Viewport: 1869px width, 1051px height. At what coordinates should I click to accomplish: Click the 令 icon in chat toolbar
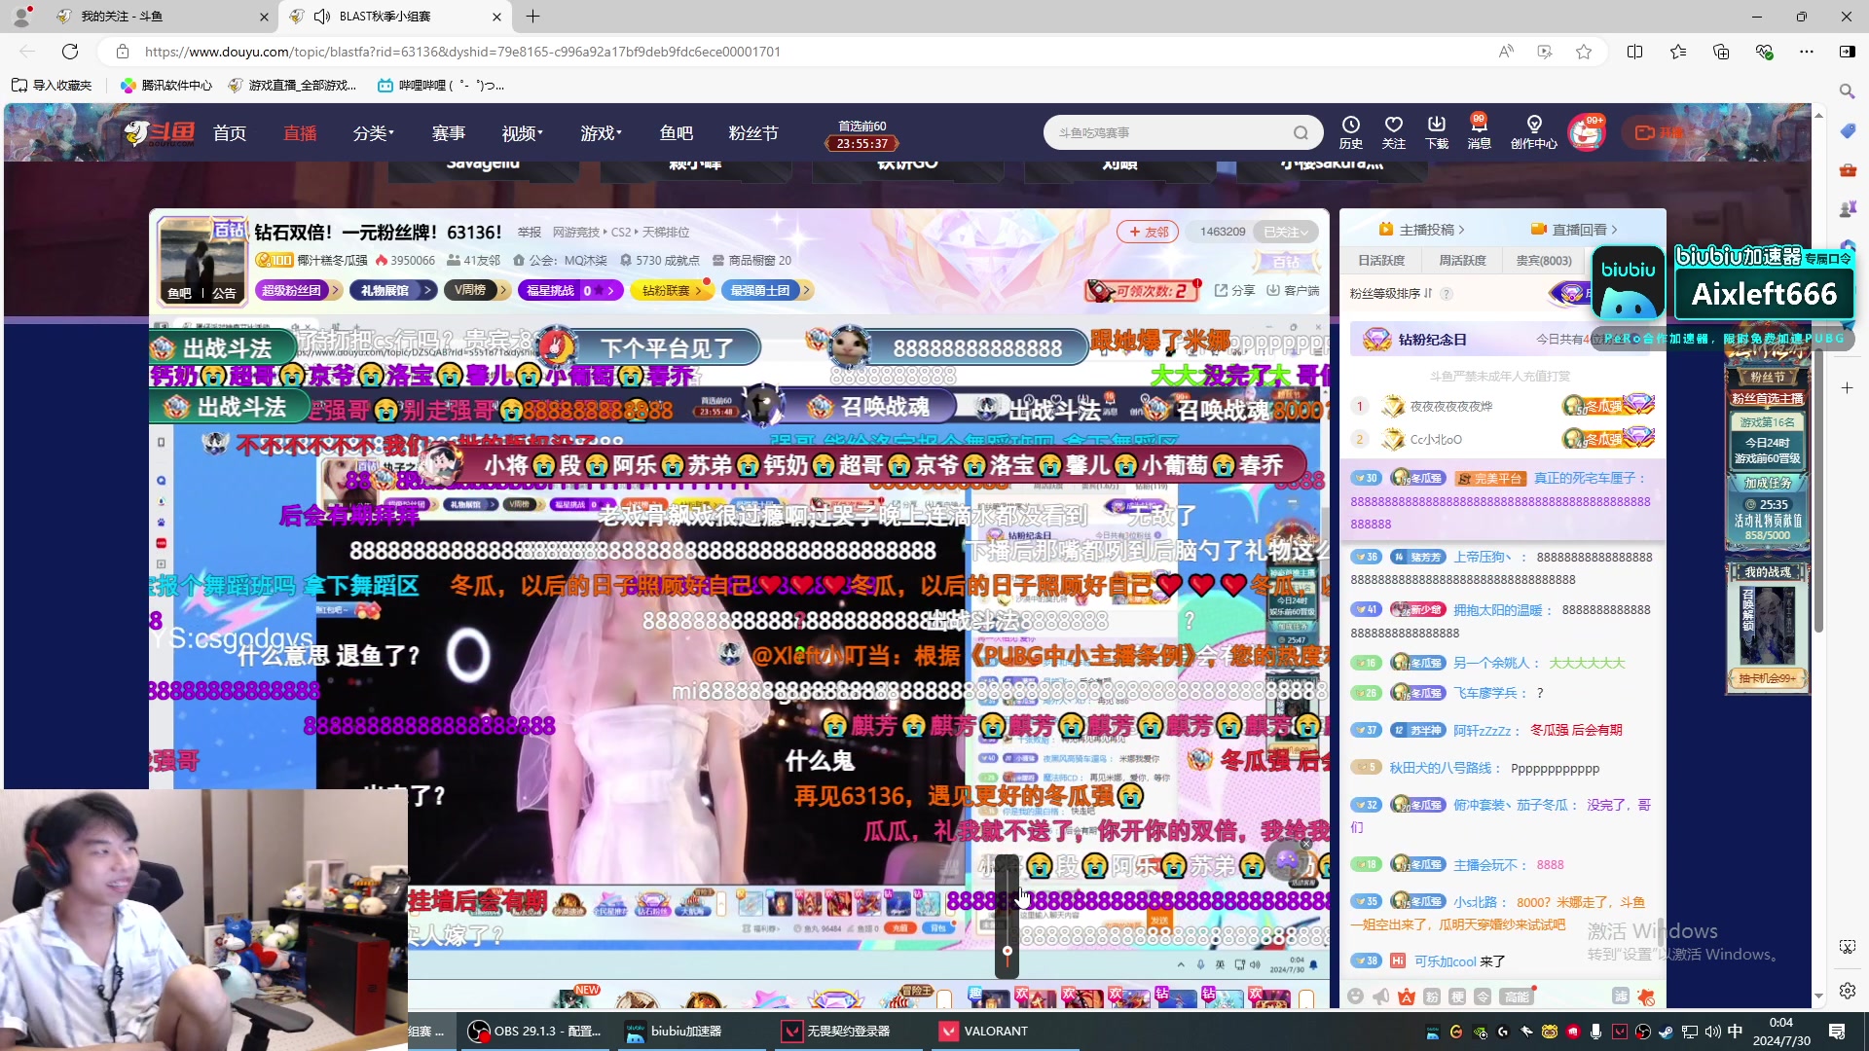tap(1483, 997)
